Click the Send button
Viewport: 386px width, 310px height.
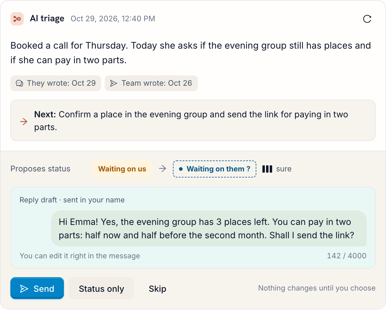coord(37,288)
